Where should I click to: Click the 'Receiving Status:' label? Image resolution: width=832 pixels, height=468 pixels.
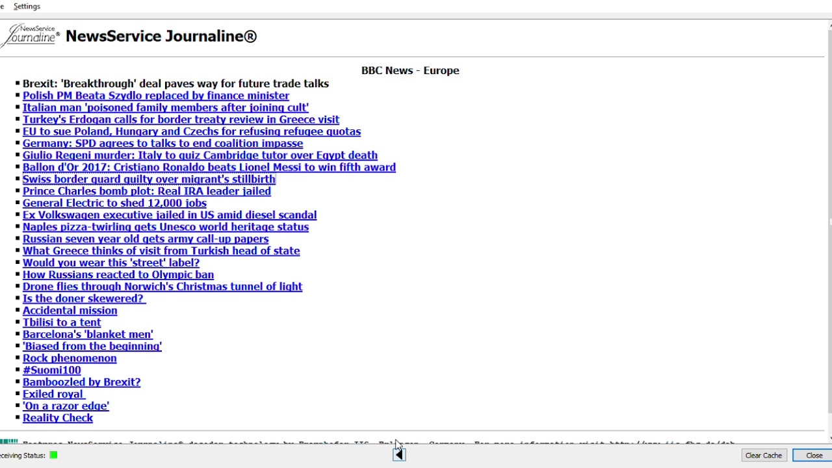23,455
